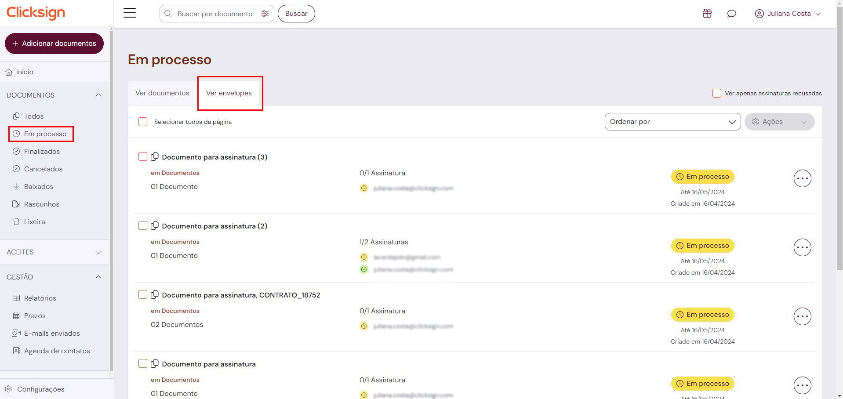
Task: Click the gift box icon
Action: (x=707, y=14)
